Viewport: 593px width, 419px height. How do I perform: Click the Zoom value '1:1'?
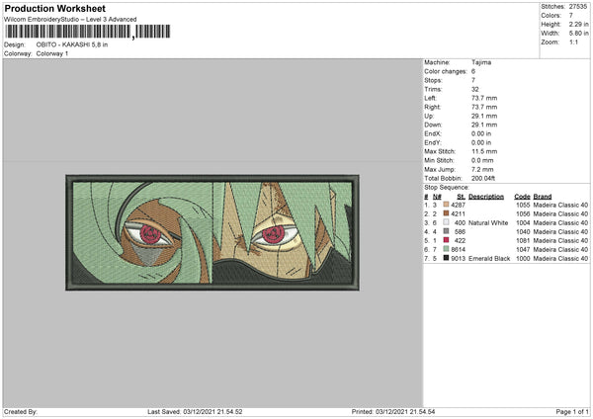[x=573, y=42]
